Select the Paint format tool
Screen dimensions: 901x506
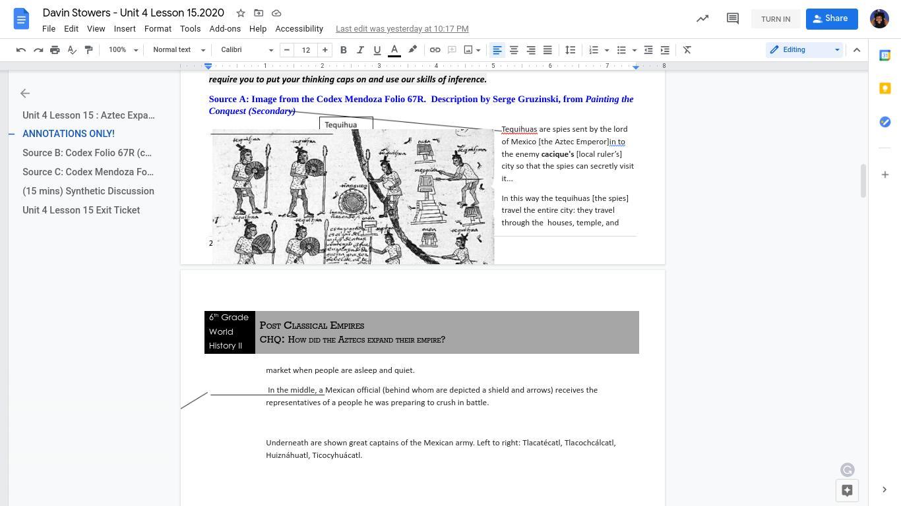[x=88, y=50]
